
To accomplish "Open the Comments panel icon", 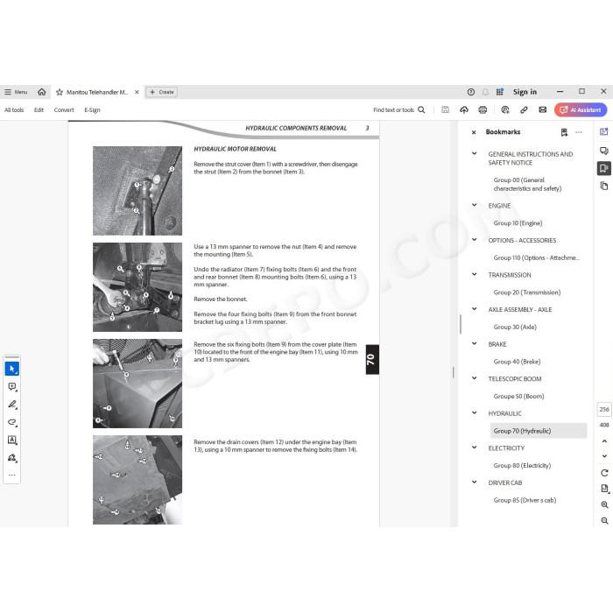I will pyautogui.click(x=604, y=151).
